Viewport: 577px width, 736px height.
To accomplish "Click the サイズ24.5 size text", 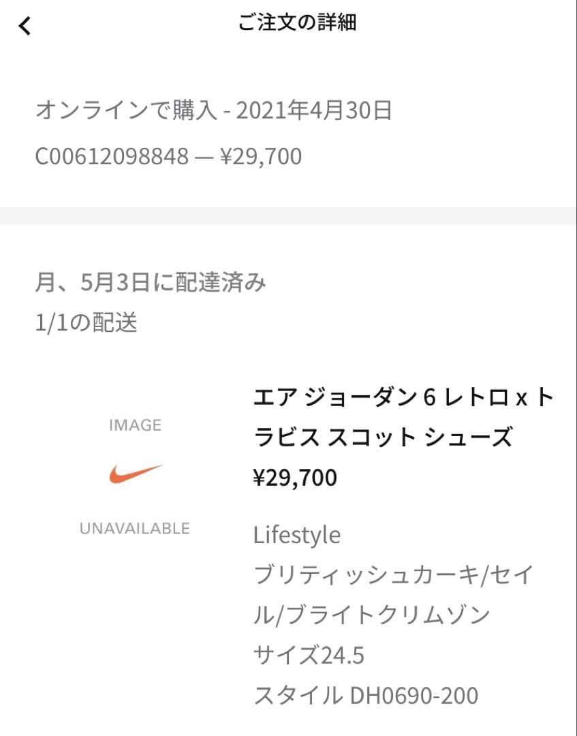I will [309, 656].
